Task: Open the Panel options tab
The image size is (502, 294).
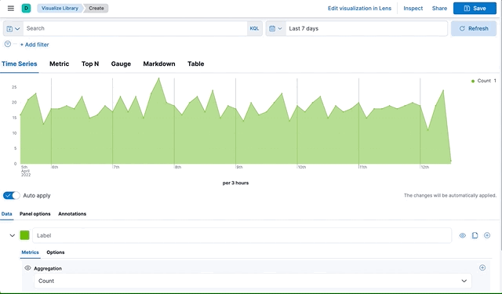Action: [x=35, y=214]
